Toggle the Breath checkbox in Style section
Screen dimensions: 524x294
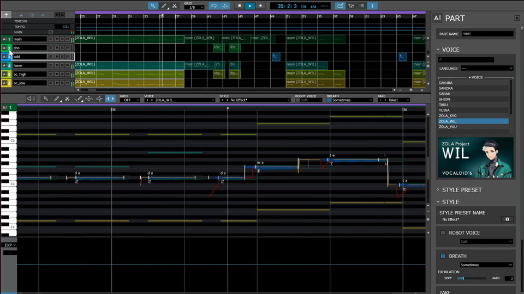(x=443, y=256)
